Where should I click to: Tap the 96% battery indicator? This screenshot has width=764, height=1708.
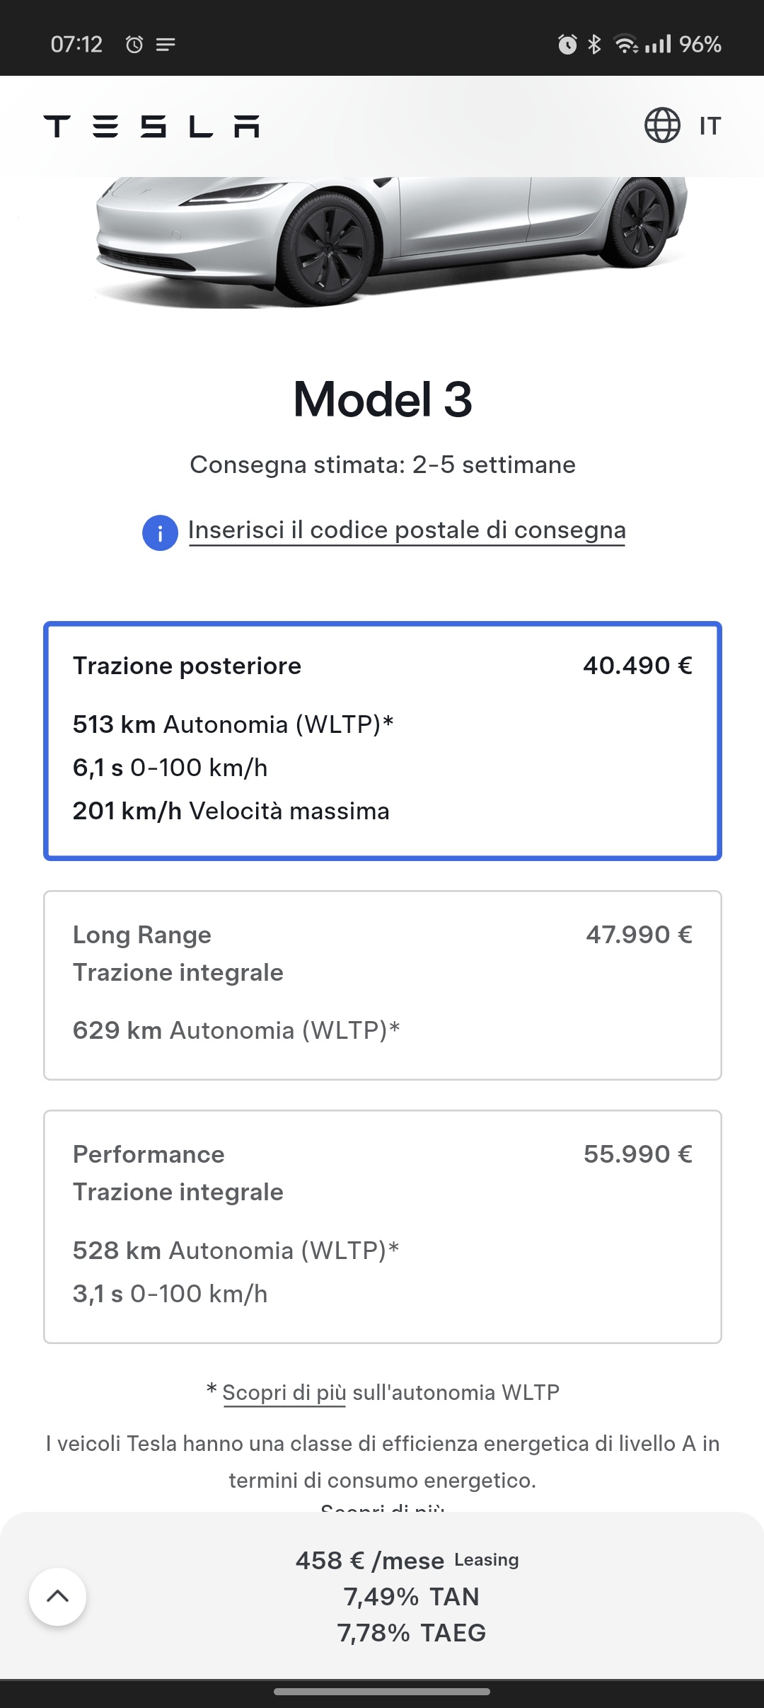700,44
